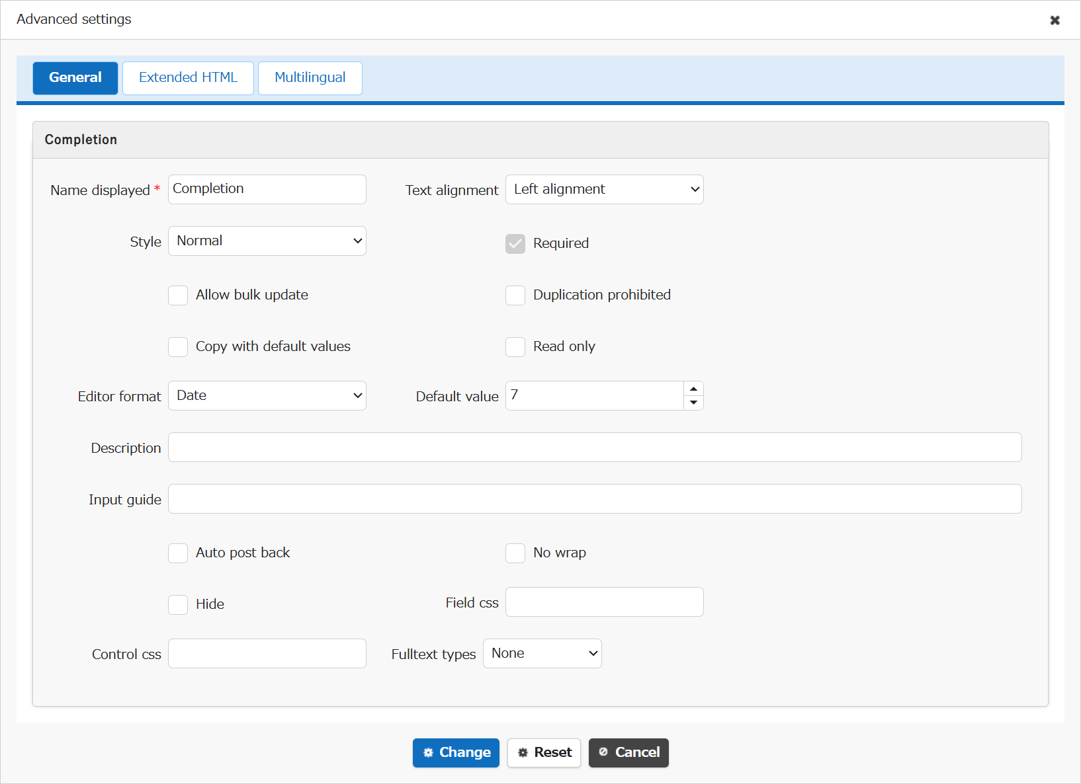The image size is (1081, 784).
Task: Switch to the General tab
Action: click(x=75, y=78)
